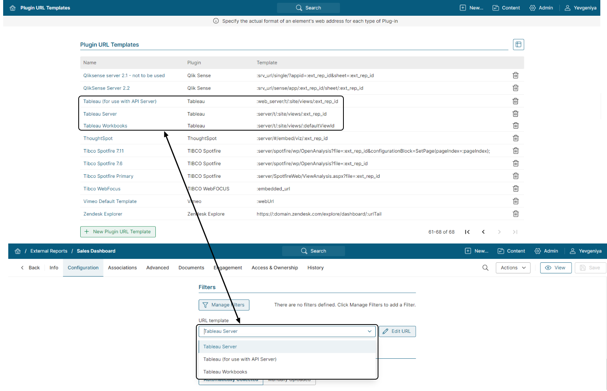
Task: Jump to first page of templates list
Action: click(467, 232)
